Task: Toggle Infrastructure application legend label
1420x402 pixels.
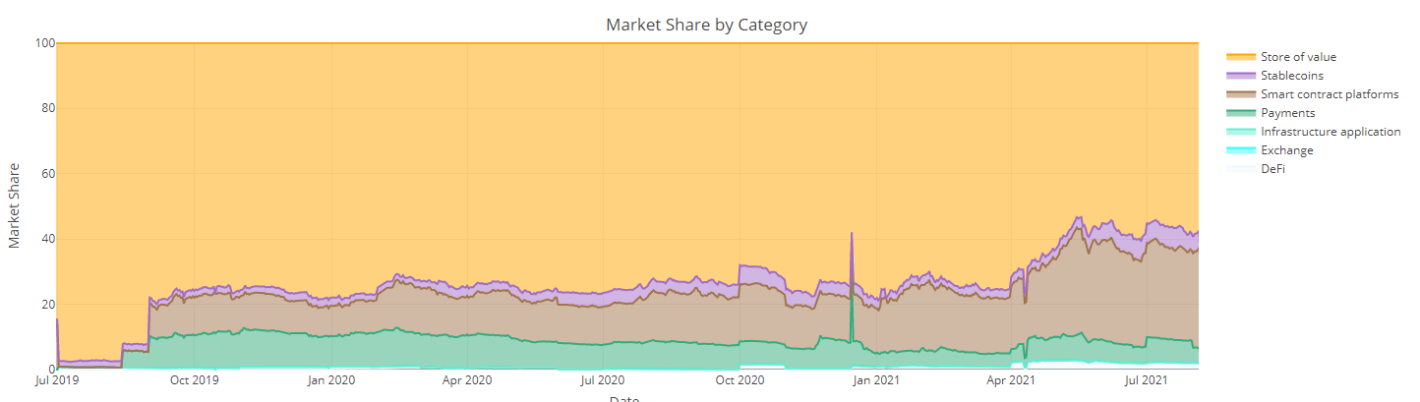Action: 1331,132
